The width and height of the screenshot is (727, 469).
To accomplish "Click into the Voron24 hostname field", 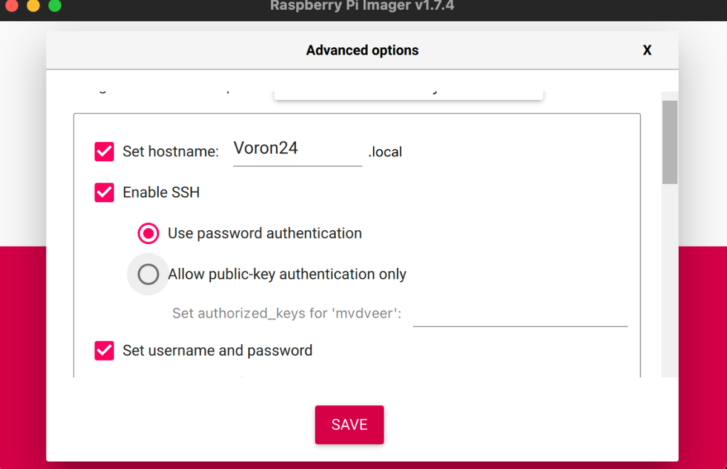I will coord(297,150).
